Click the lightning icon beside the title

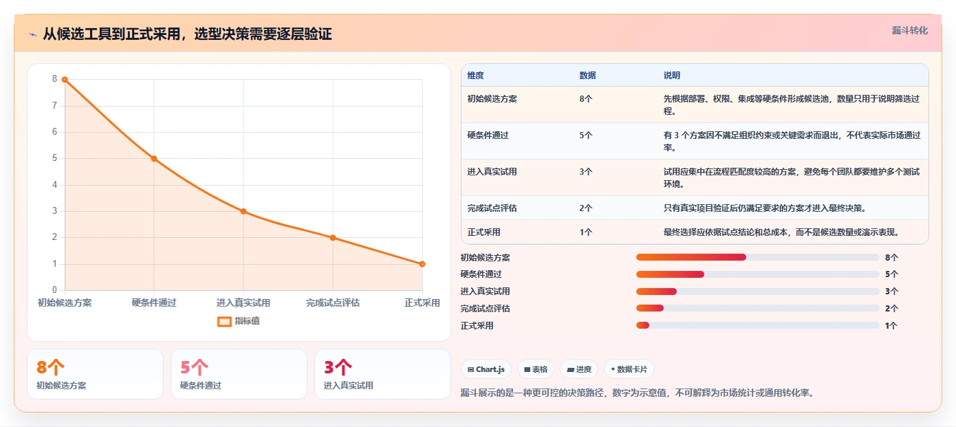pyautogui.click(x=33, y=34)
